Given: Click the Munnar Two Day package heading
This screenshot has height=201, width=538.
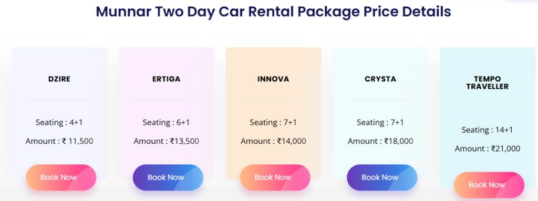Looking at the screenshot, I should click(273, 12).
